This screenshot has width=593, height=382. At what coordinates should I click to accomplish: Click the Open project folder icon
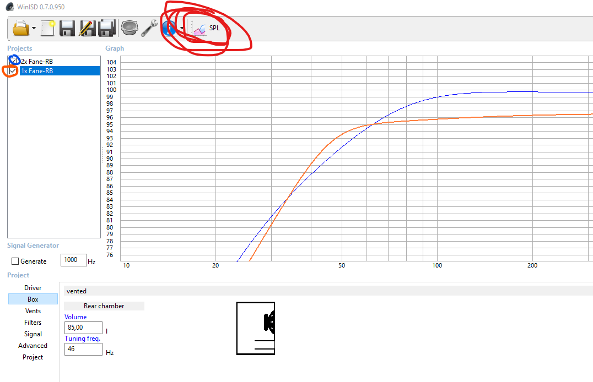pyautogui.click(x=20, y=28)
